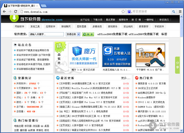
Task: Click the 最近更新 blue N icon
Action: (x=58, y=78)
